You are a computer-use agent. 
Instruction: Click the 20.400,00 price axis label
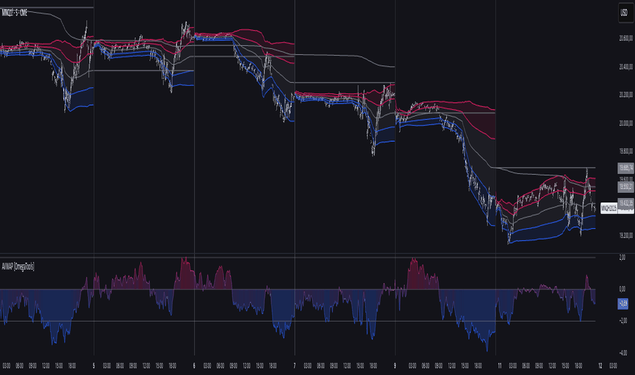tap(625, 67)
